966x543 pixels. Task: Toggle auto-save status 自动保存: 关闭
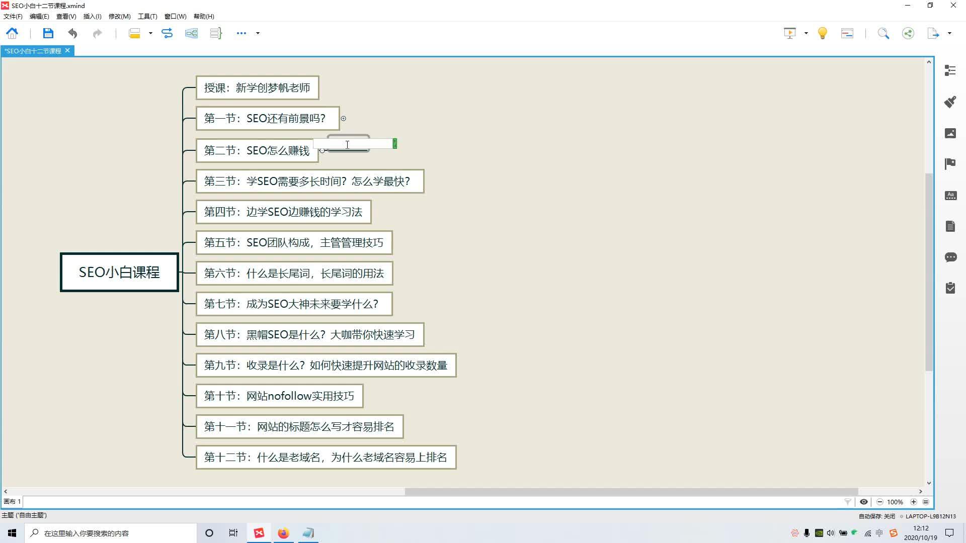tap(876, 516)
